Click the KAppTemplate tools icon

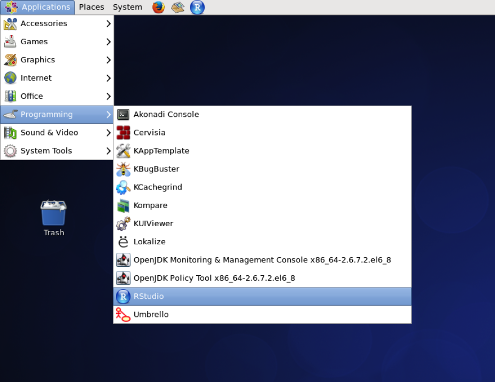(x=123, y=150)
